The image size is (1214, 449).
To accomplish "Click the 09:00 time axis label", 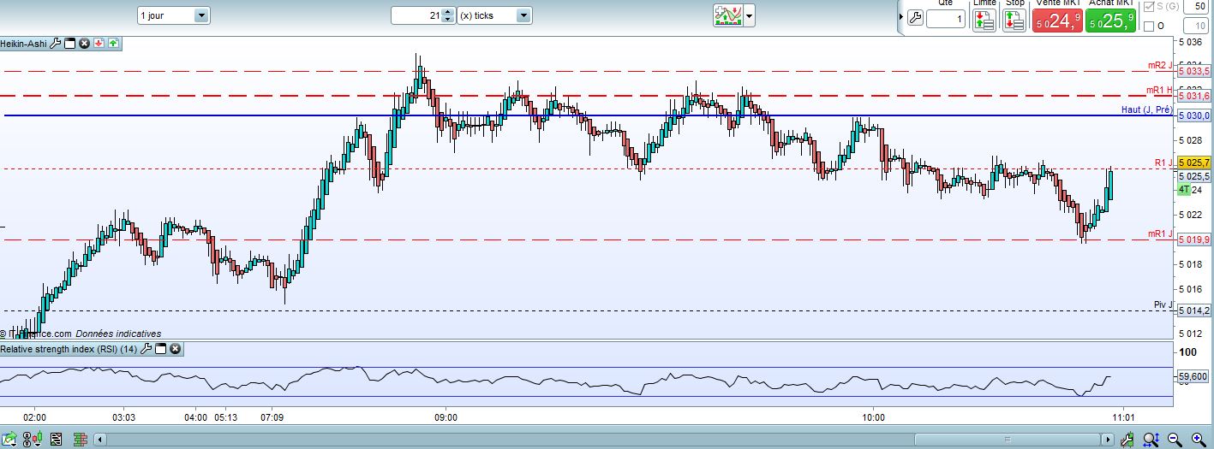I will pyautogui.click(x=446, y=417).
